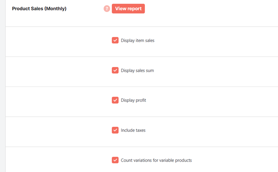Uncheck Count variations for variable products box
This screenshot has width=278, height=172.
point(115,160)
